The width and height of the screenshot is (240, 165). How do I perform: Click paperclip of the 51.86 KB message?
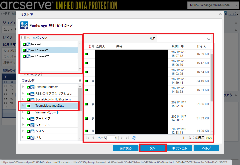click(x=93, y=104)
